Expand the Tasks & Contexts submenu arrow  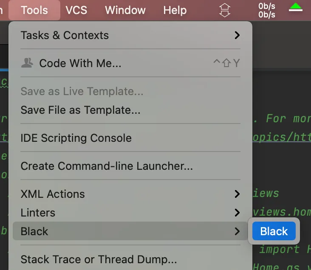237,35
